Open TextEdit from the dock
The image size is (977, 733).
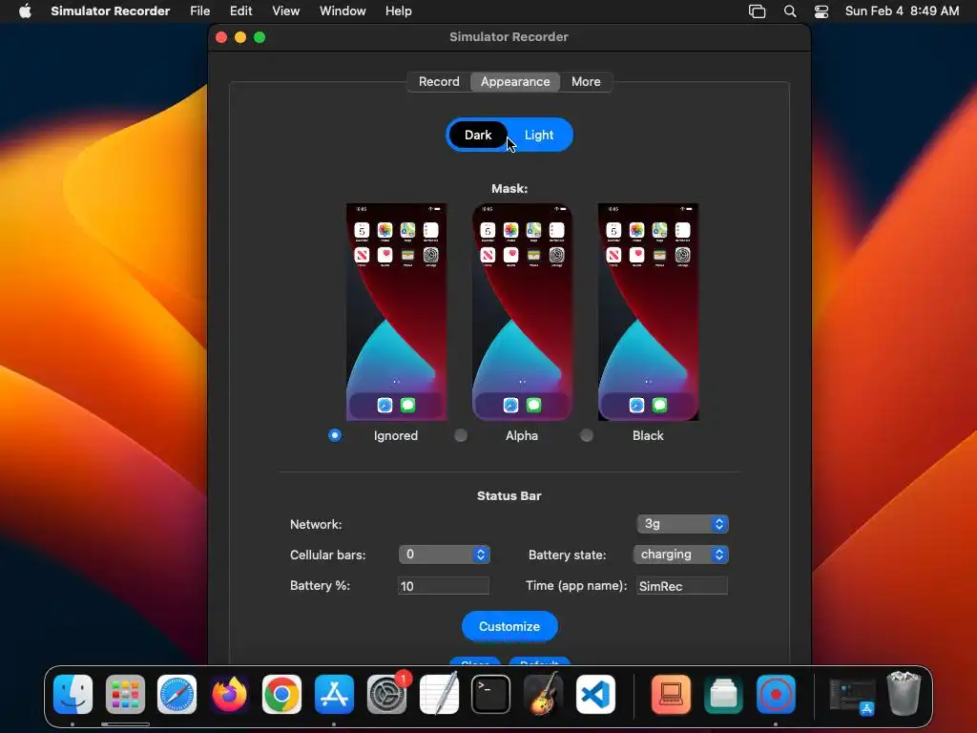click(x=439, y=694)
